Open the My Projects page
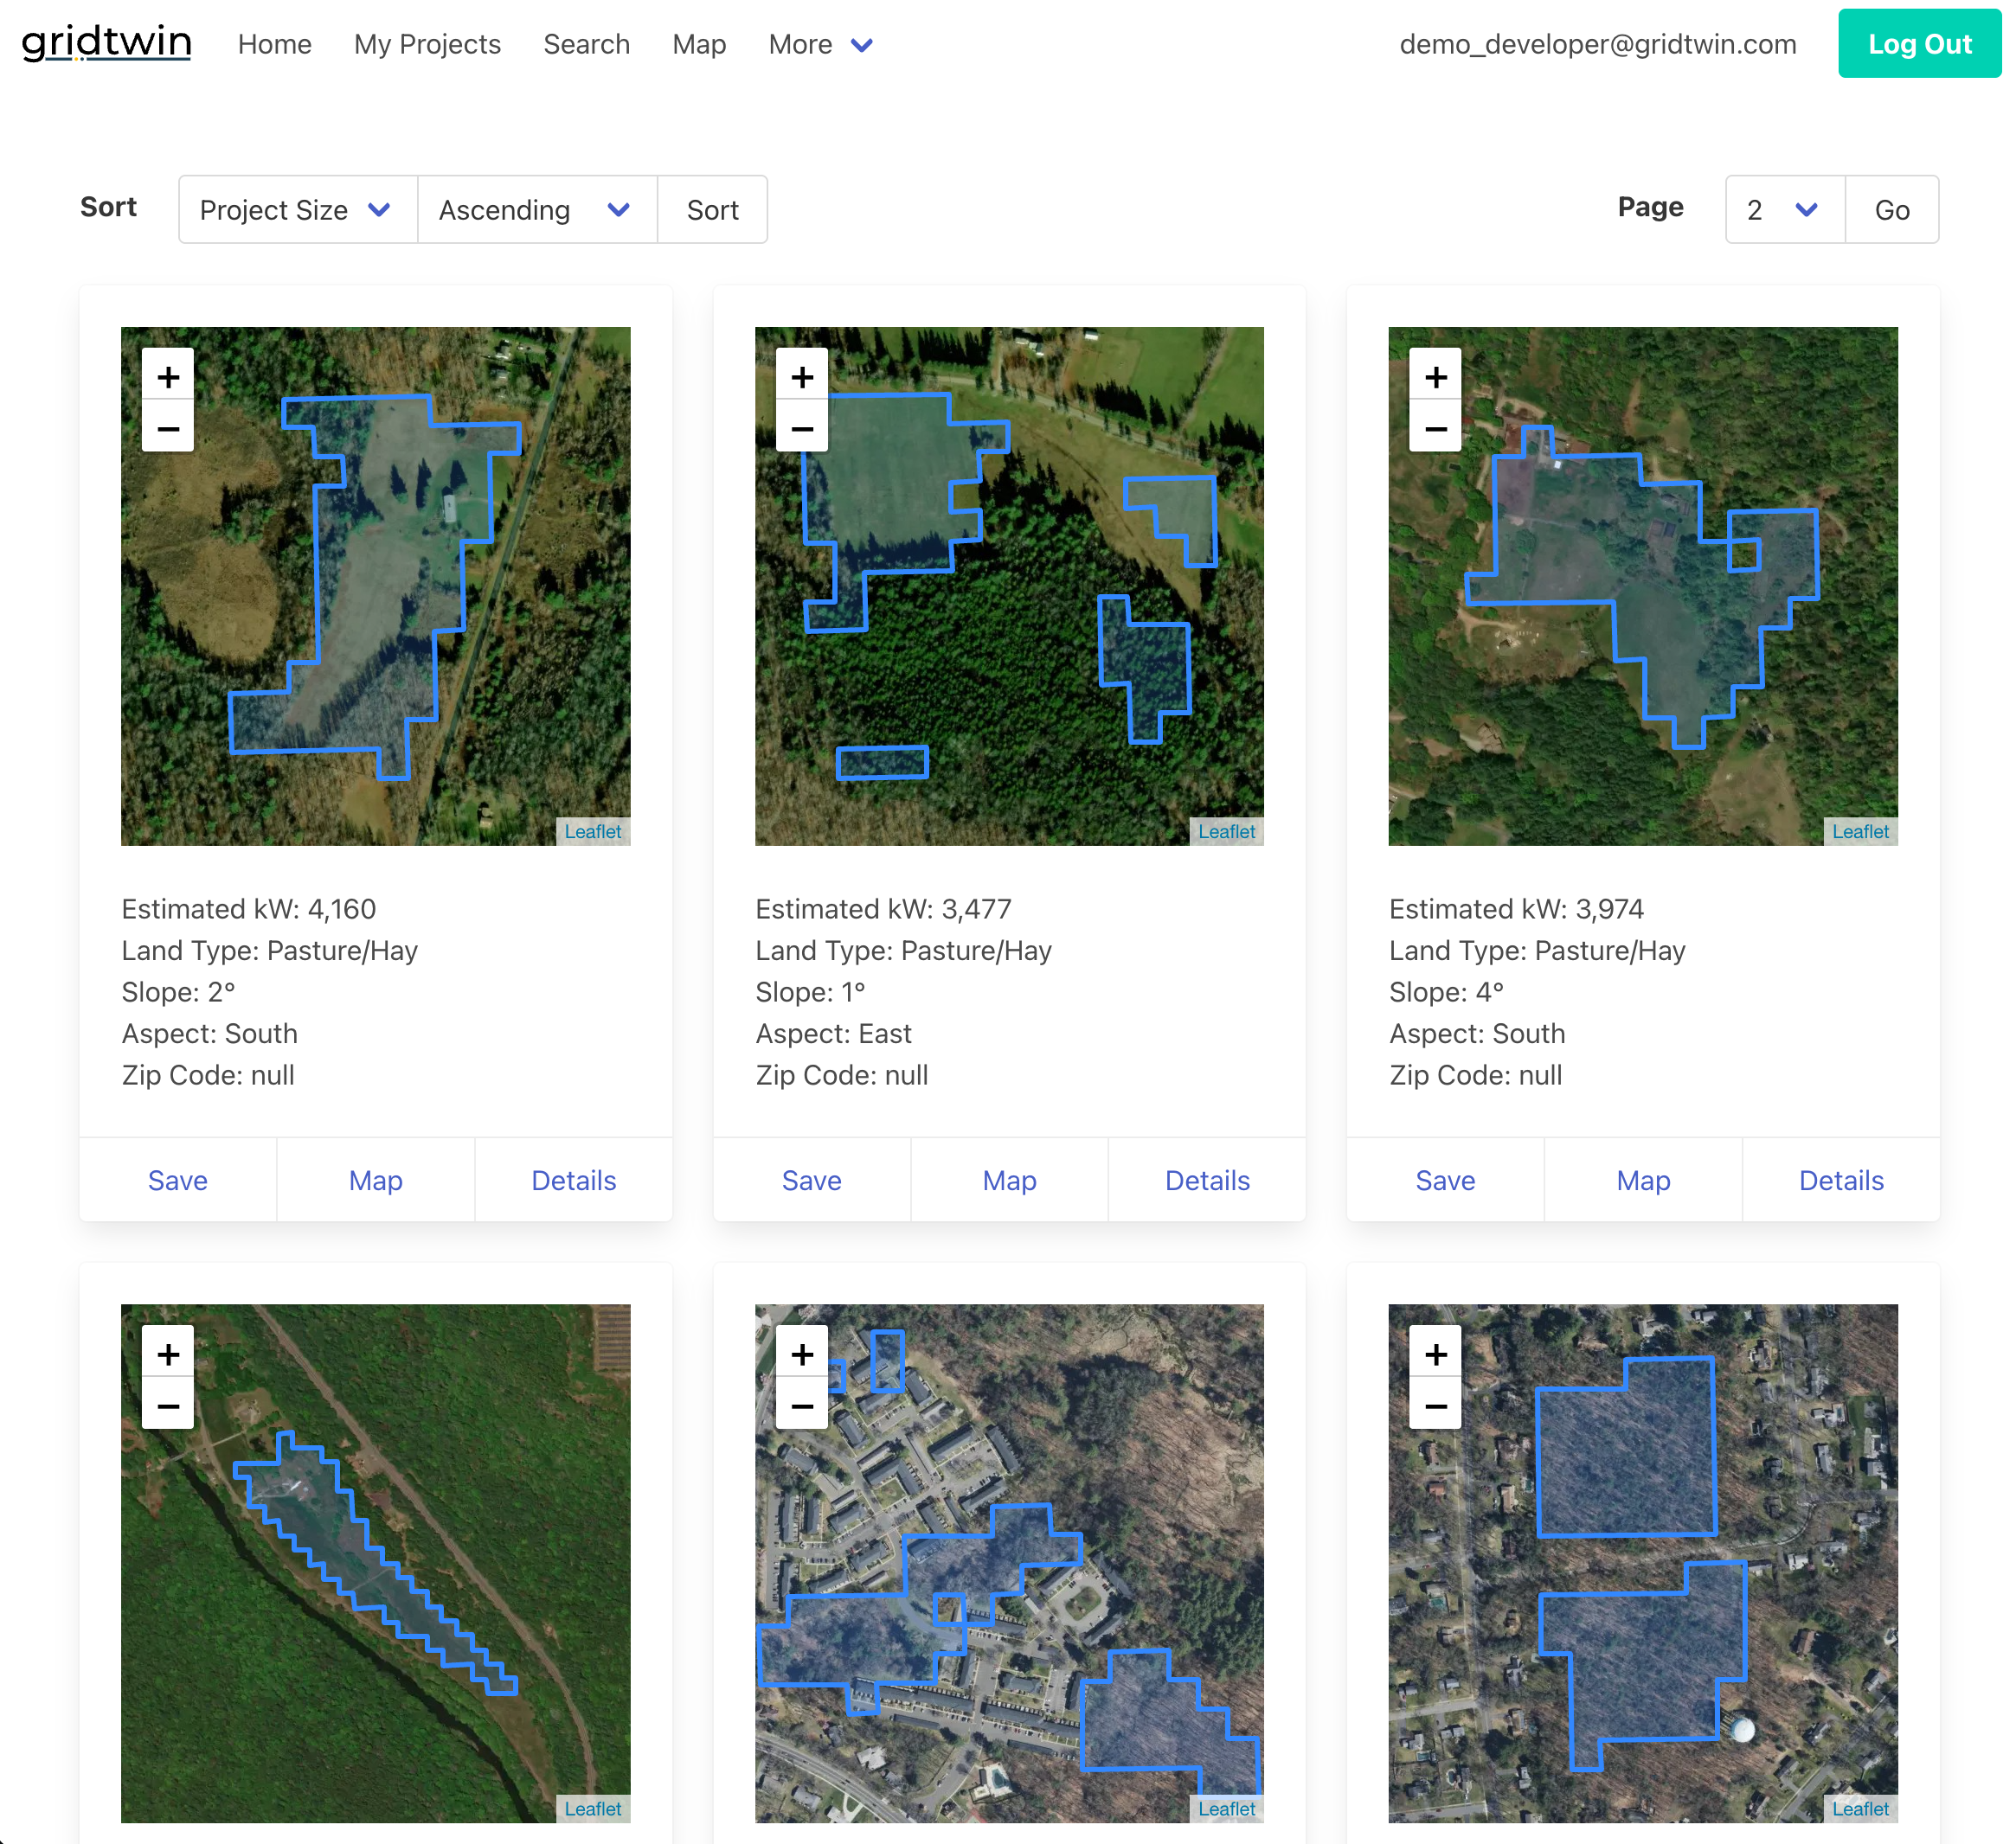 427,44
